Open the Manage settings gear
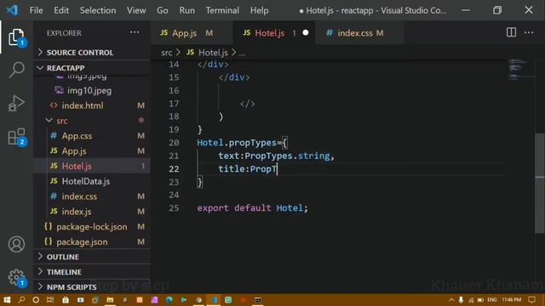545x306 pixels. pyautogui.click(x=16, y=278)
